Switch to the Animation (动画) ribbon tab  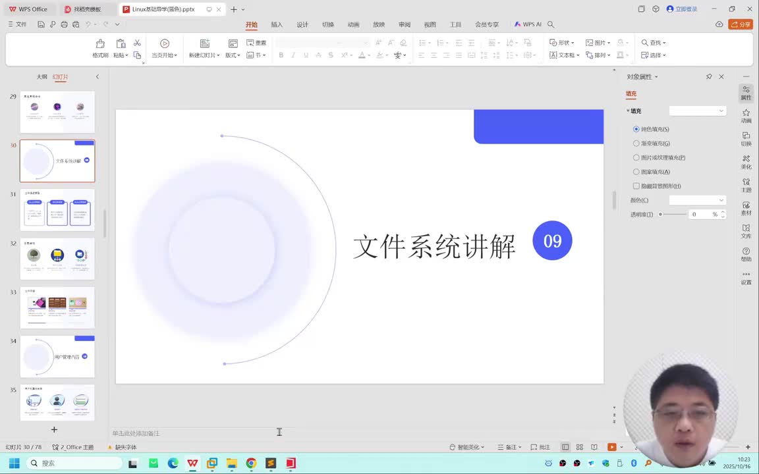click(353, 24)
